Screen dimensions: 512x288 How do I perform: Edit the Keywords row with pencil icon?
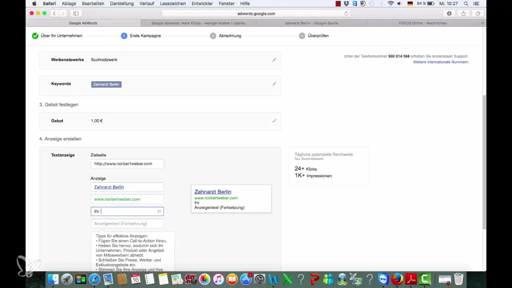pyautogui.click(x=274, y=84)
